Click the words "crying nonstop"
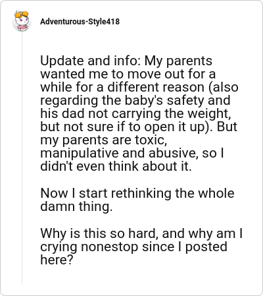263x296 pixels. point(89,247)
